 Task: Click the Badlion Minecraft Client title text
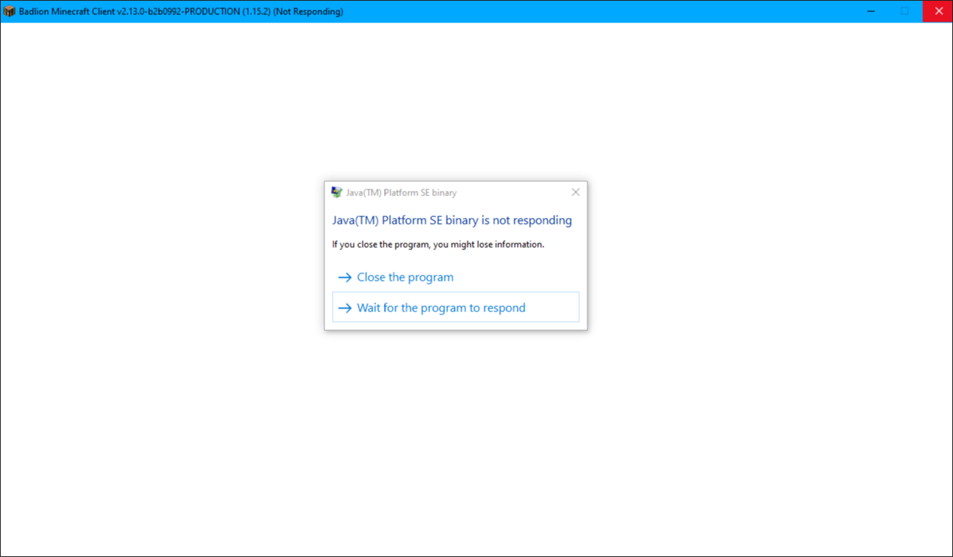[x=181, y=12]
